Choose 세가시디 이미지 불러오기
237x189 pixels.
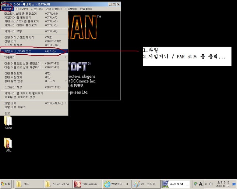click(x=34, y=25)
